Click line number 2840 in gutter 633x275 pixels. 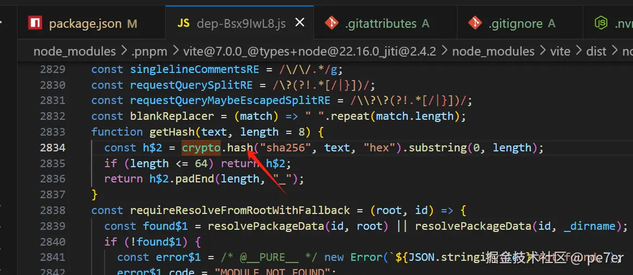click(52, 242)
